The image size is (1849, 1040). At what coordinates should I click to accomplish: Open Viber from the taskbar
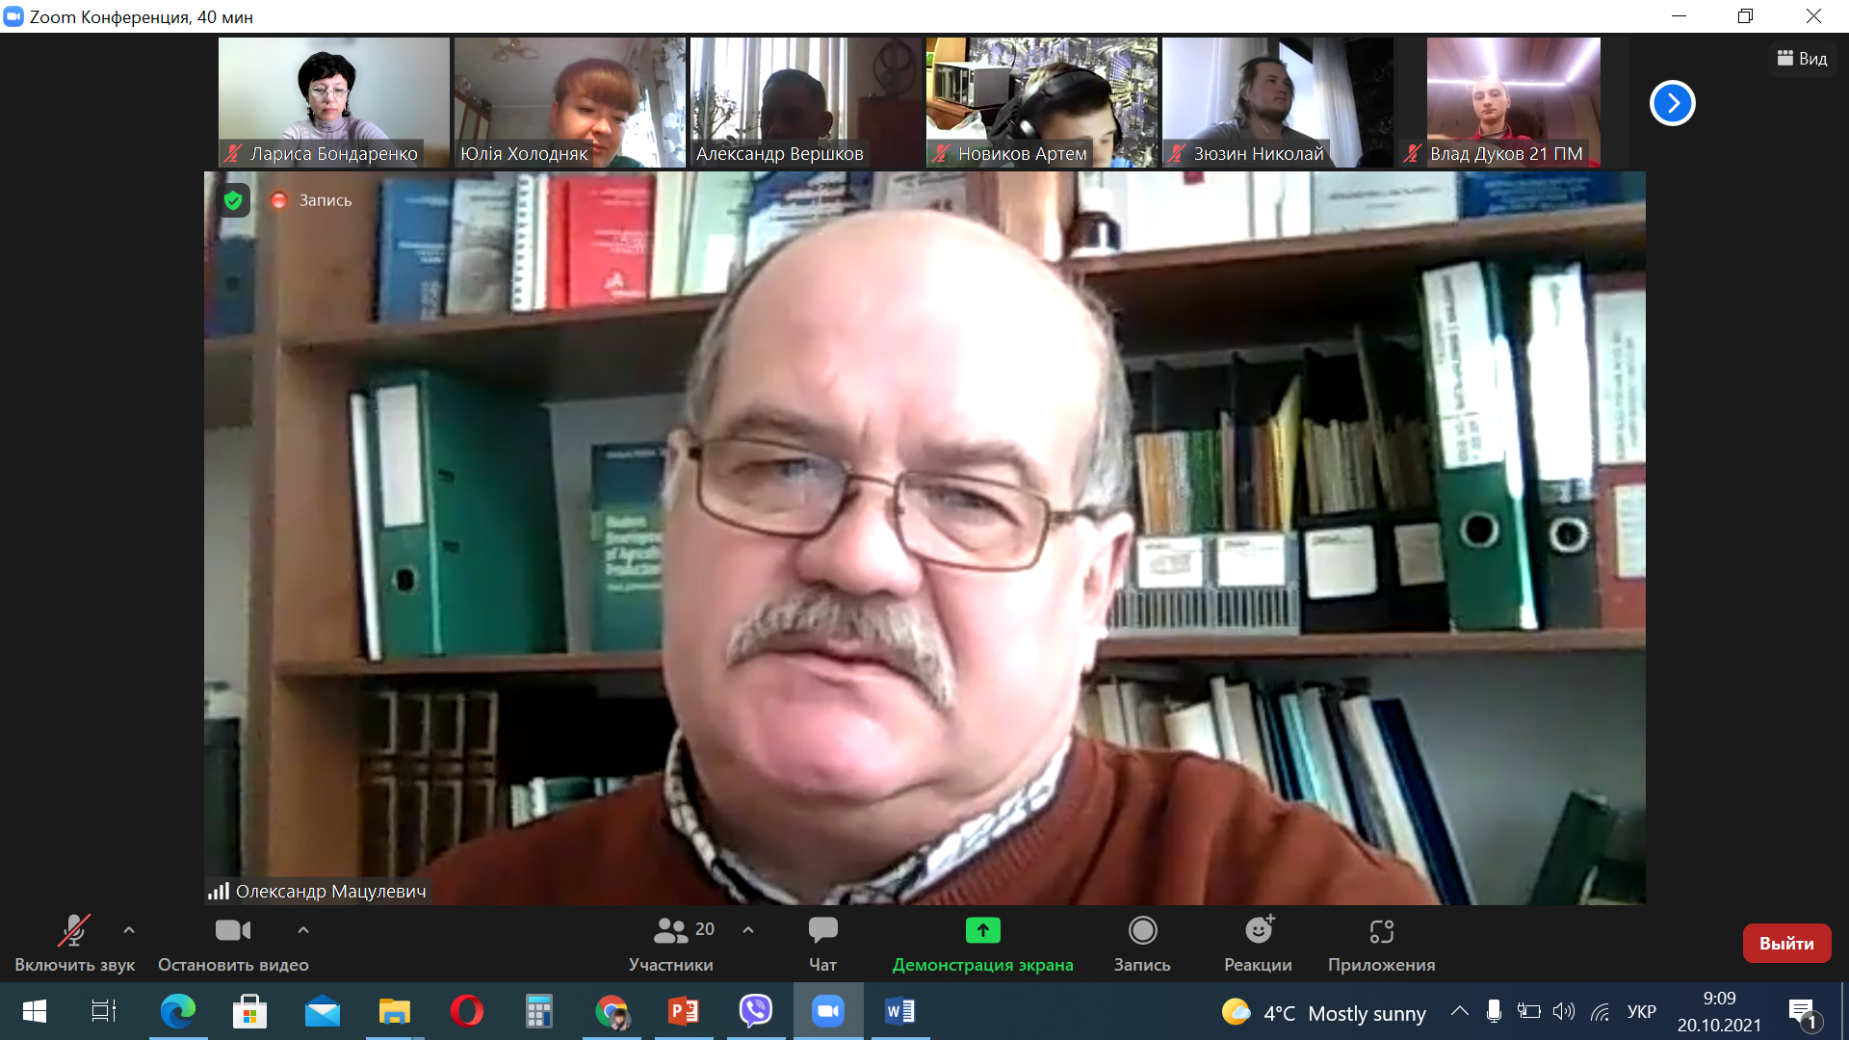[x=756, y=1011]
